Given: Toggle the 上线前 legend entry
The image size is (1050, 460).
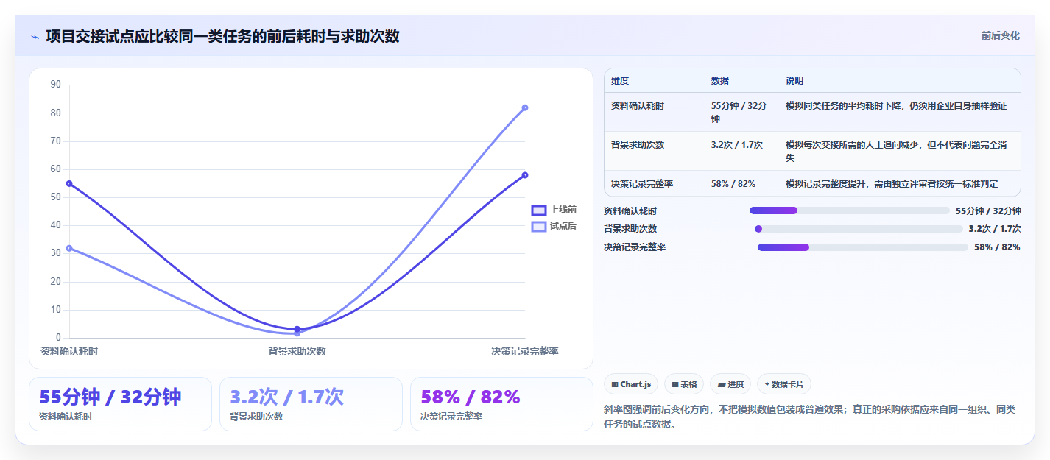Looking at the screenshot, I should point(554,210).
